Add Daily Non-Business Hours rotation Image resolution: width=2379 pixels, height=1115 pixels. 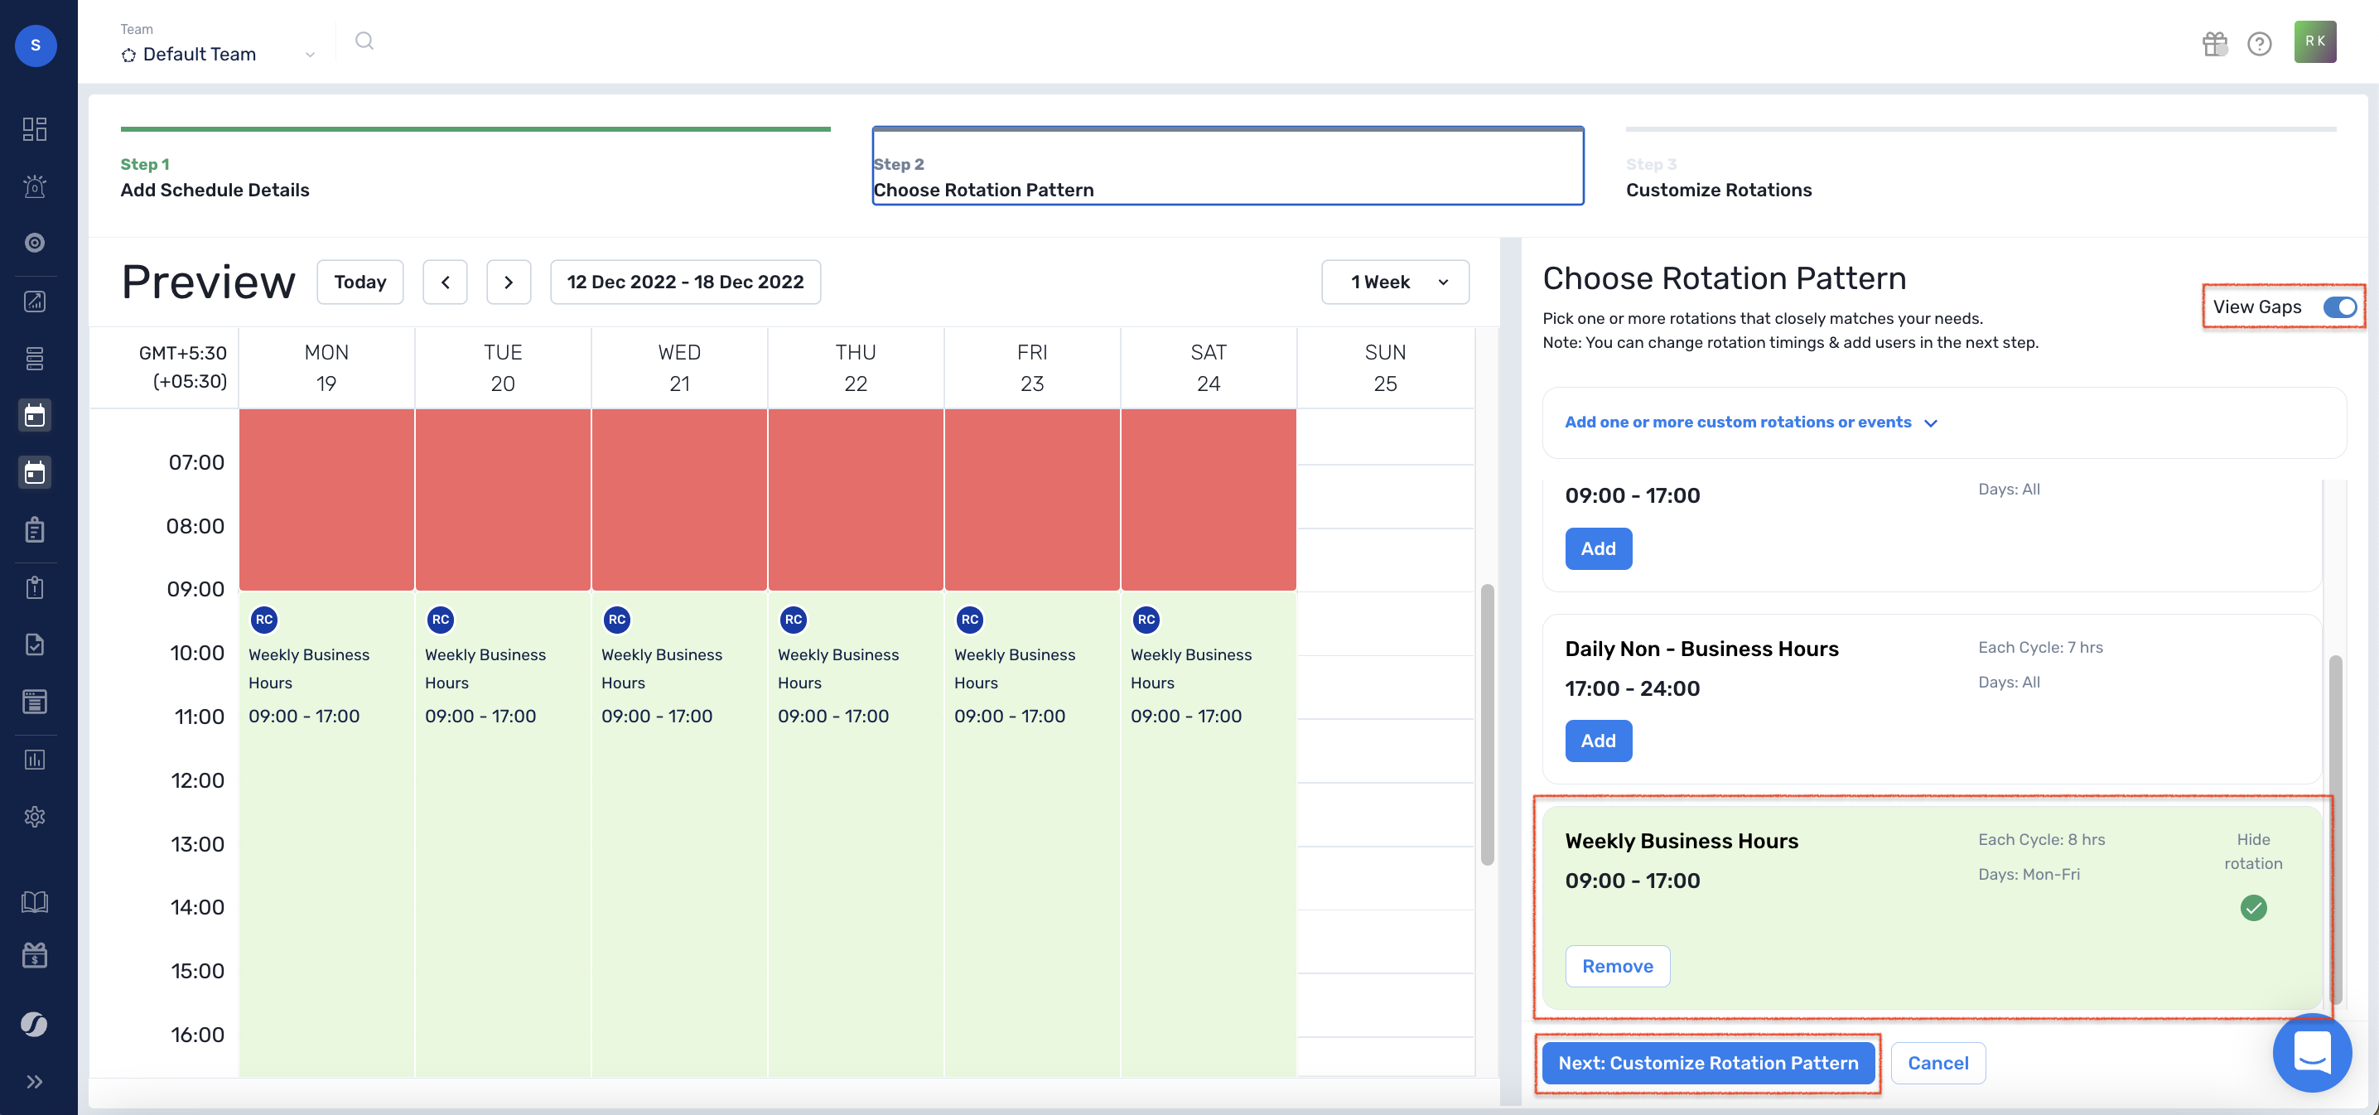pos(1598,741)
